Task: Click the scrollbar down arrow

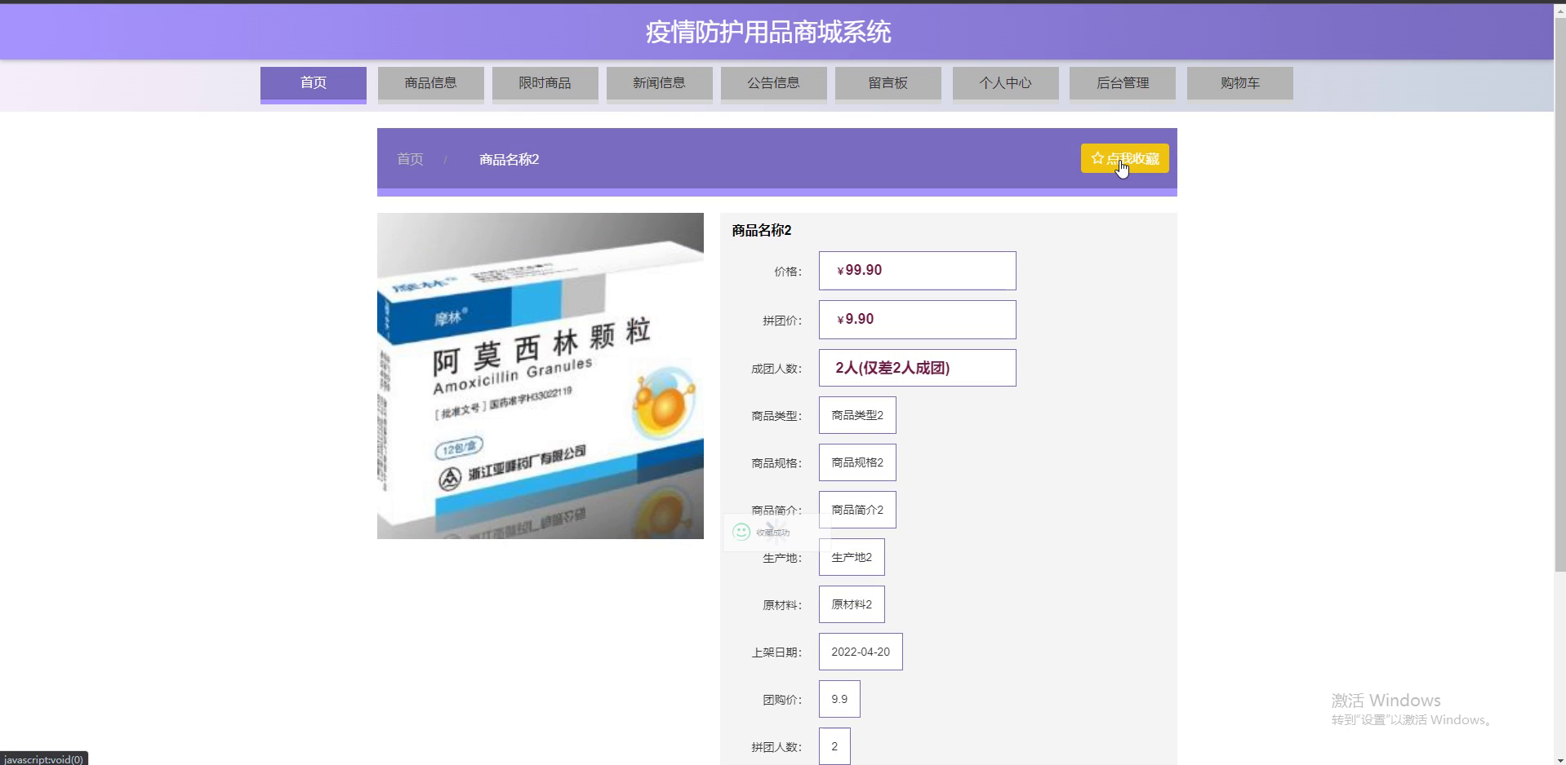Action: 1559,758
